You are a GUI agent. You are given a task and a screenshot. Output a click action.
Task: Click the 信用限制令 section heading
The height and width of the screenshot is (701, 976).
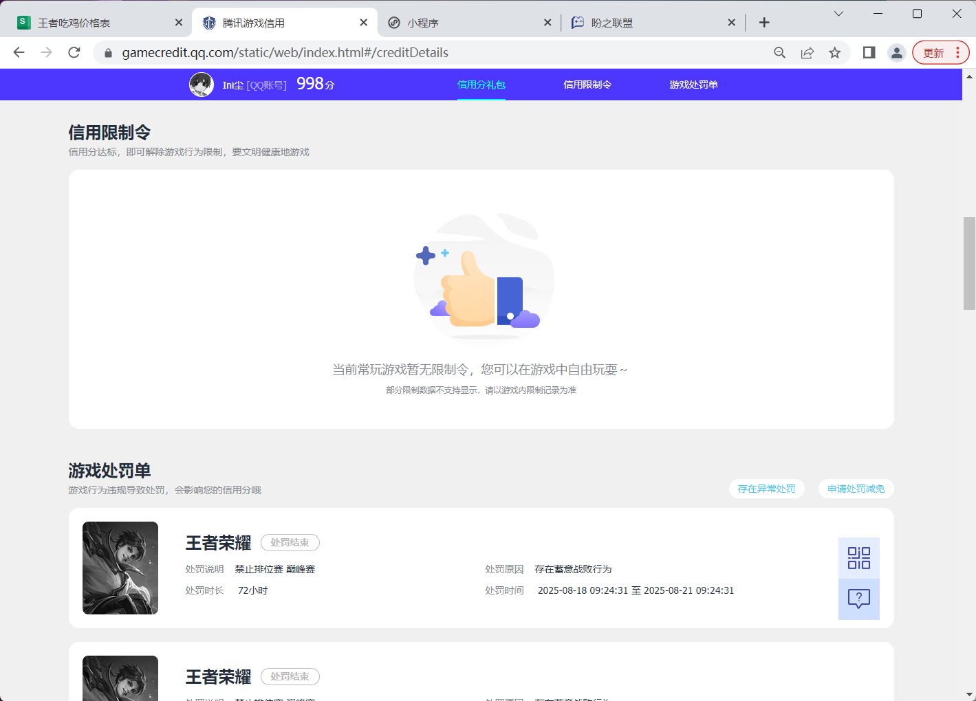pyautogui.click(x=109, y=133)
